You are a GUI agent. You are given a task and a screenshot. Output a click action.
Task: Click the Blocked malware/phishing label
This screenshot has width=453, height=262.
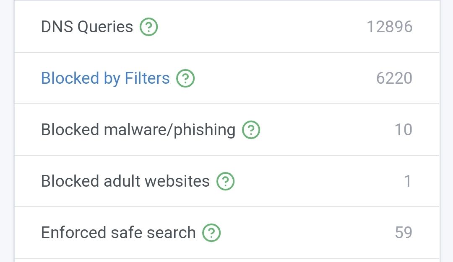coord(138,130)
